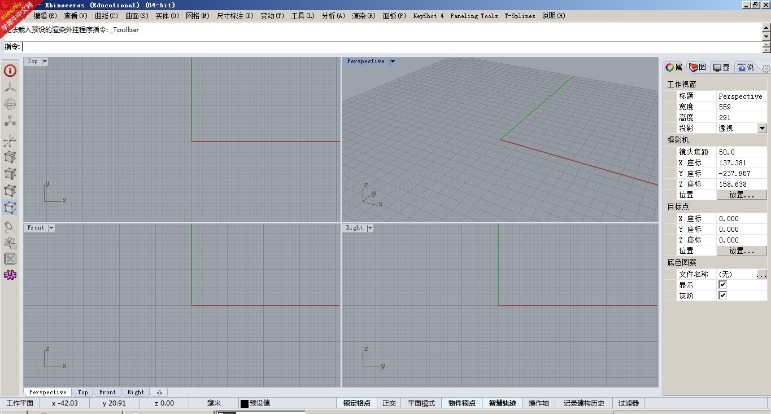Open the Paneling Tools menu
This screenshot has width=771, height=414.
[474, 16]
